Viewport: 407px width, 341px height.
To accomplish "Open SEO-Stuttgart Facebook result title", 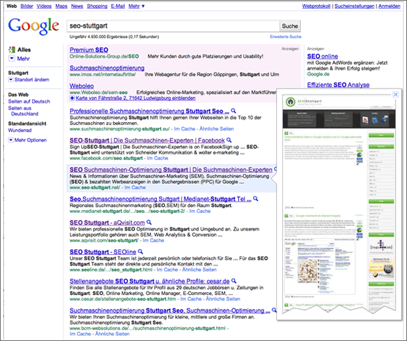I will [x=147, y=140].
